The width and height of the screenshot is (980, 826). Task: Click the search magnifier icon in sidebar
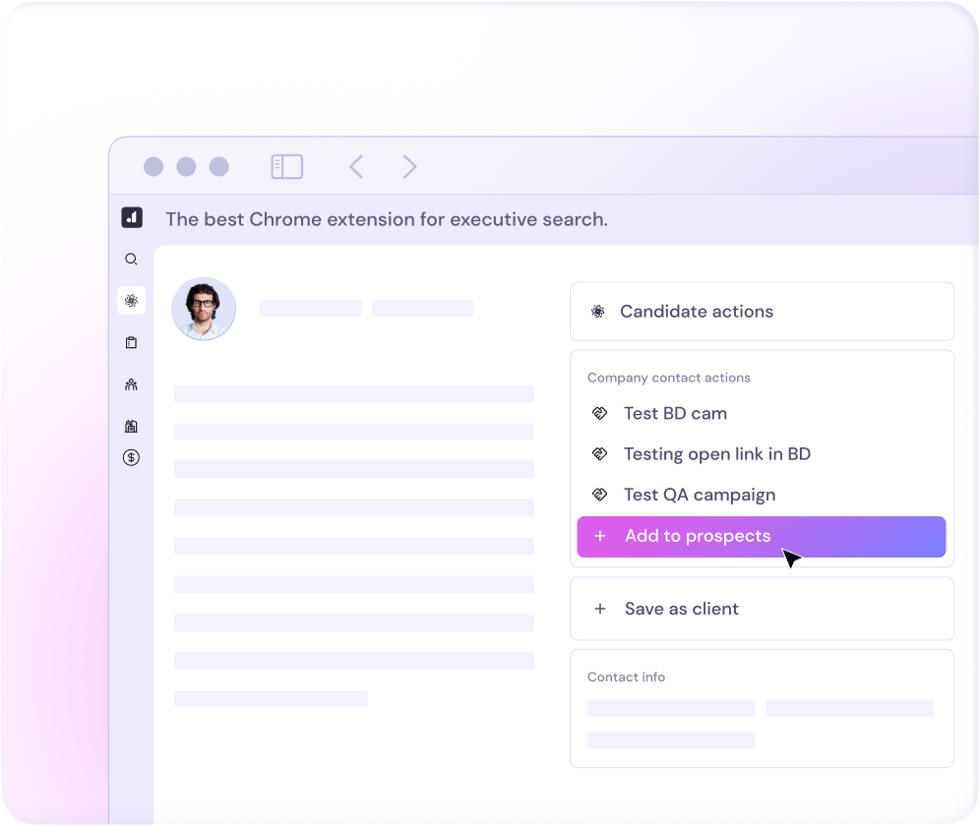point(131,260)
